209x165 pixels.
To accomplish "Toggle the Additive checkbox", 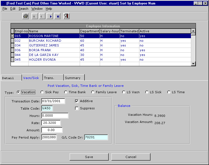I will coord(77,101).
